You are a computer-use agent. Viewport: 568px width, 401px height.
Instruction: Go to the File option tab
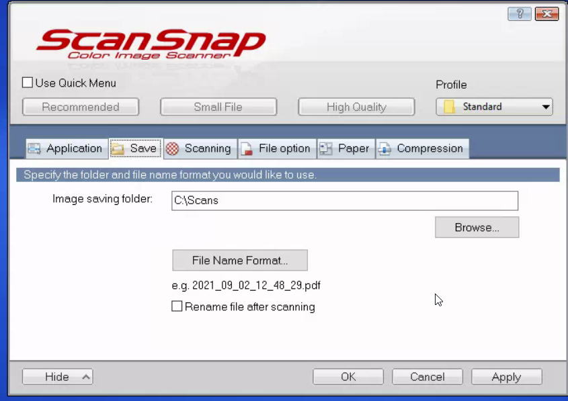[277, 148]
